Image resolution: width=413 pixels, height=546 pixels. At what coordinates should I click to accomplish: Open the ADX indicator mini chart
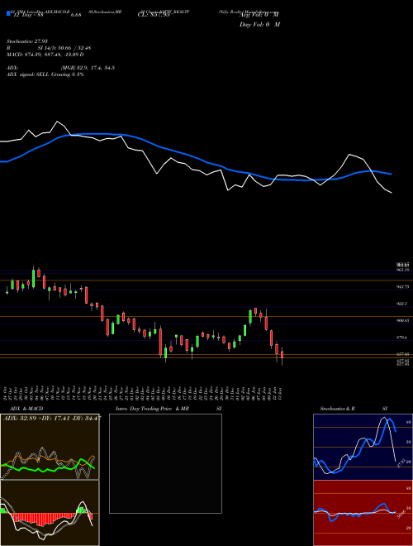tap(50, 447)
